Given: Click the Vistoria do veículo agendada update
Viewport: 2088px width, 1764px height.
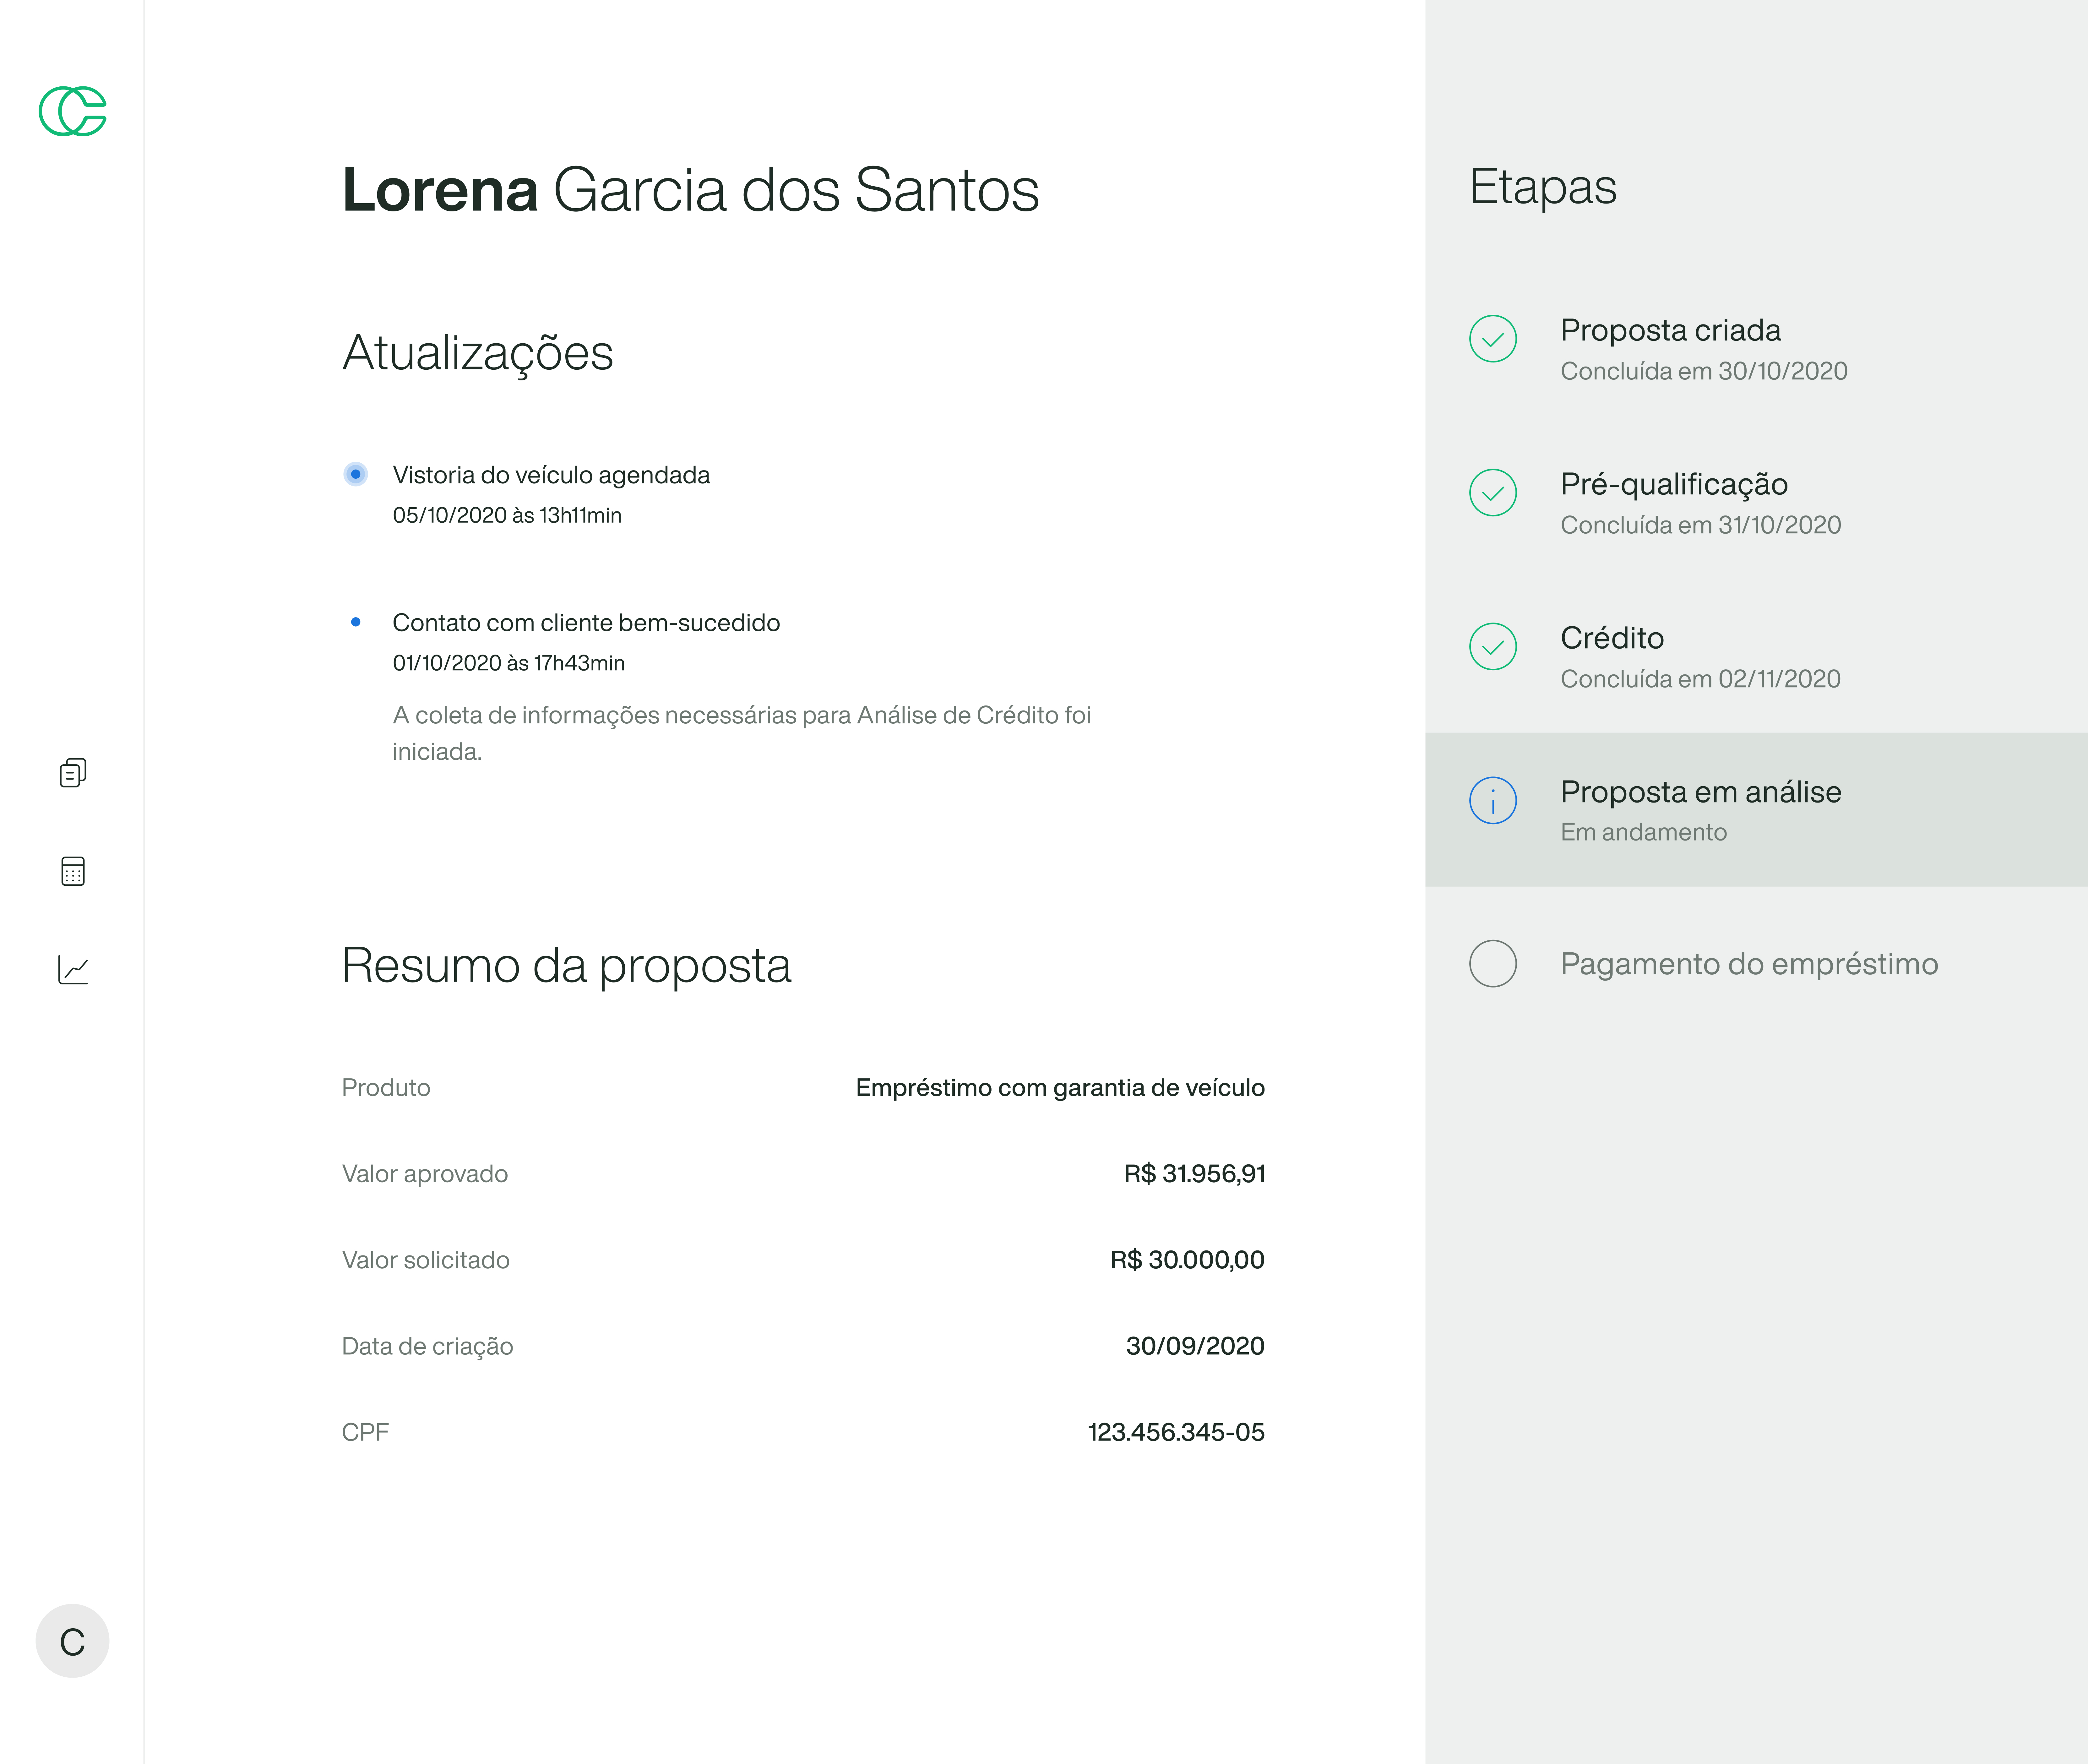Looking at the screenshot, I should (551, 475).
